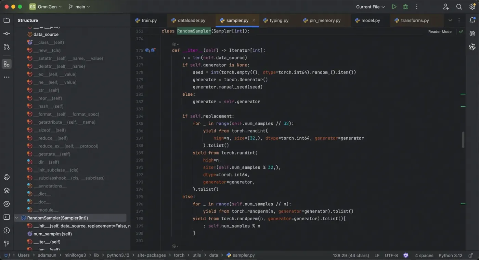
Task: Select num_samples(self) in the Structure tree
Action: [x=53, y=234]
